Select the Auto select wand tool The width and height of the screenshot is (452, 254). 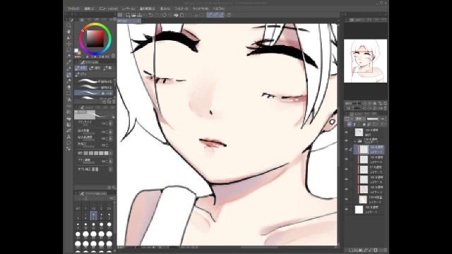pos(69,56)
